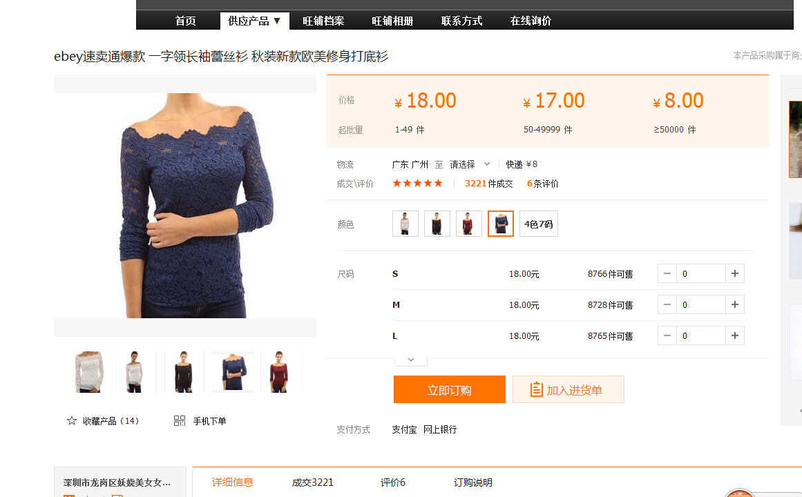
Task: Decrease size M quantity with minus button
Action: (667, 305)
